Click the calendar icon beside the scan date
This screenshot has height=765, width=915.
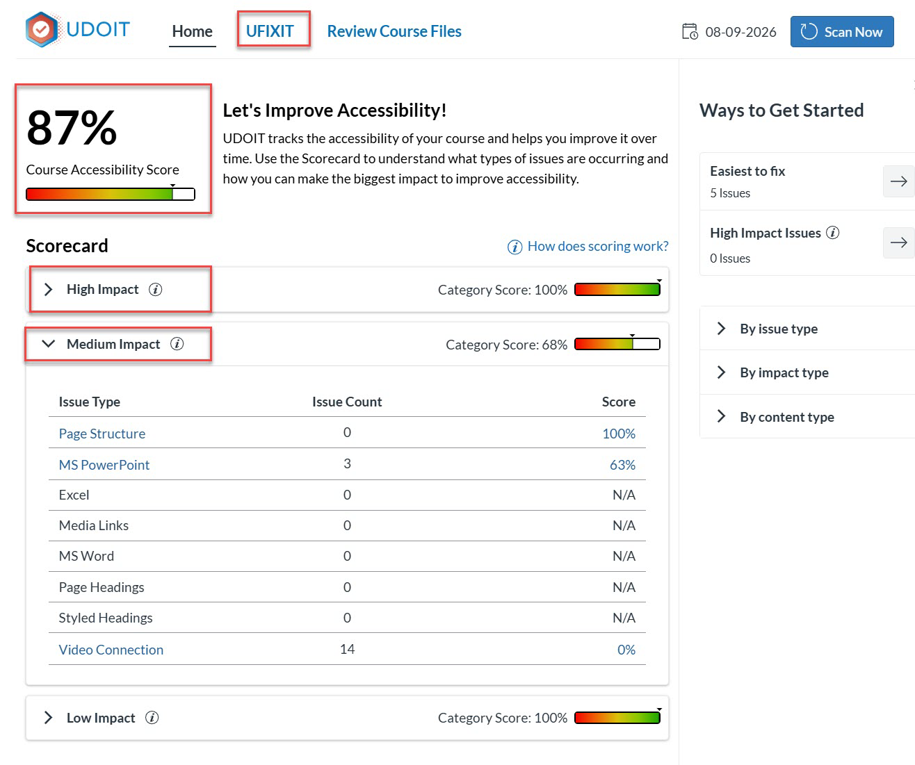coord(690,32)
